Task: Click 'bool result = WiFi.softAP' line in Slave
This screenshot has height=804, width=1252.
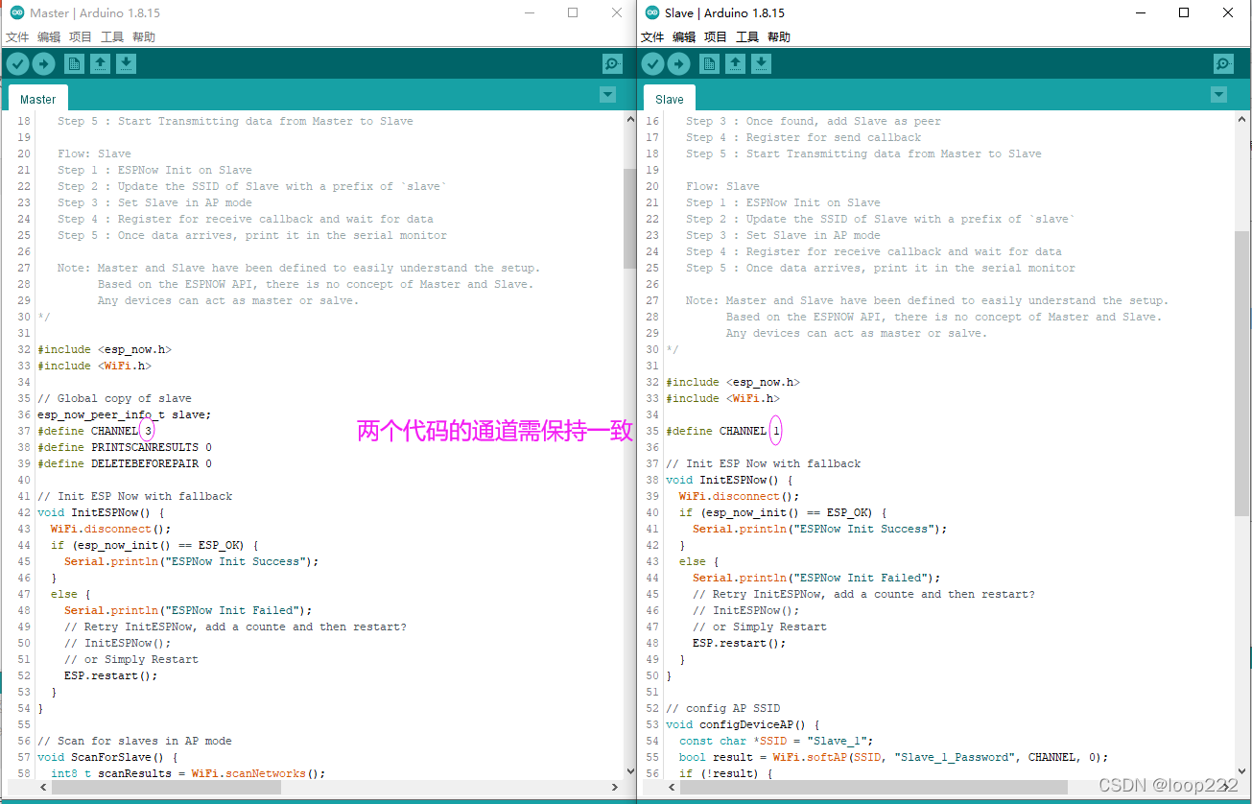Action: (894, 757)
